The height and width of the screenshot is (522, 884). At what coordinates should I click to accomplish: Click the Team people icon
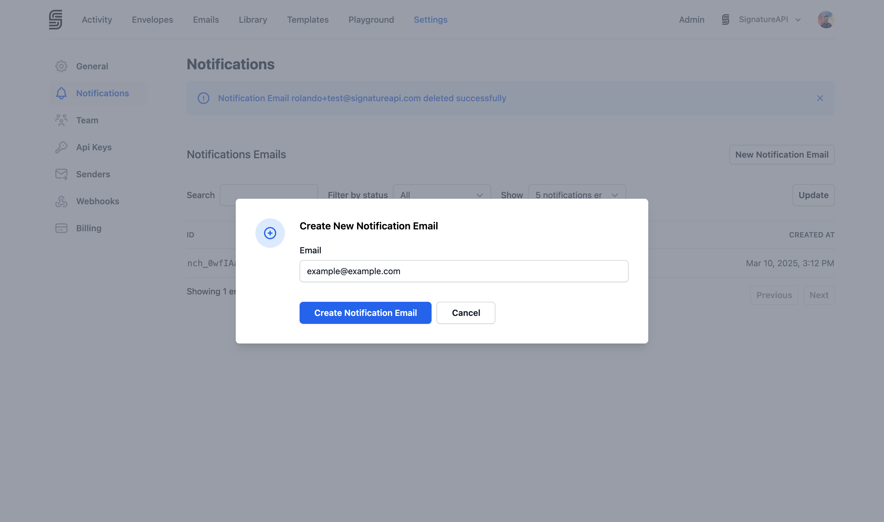61,120
